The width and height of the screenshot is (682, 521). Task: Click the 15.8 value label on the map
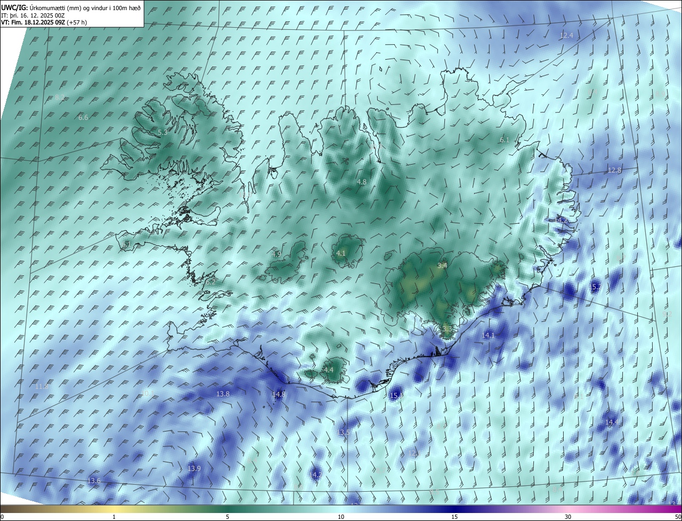click(396, 396)
